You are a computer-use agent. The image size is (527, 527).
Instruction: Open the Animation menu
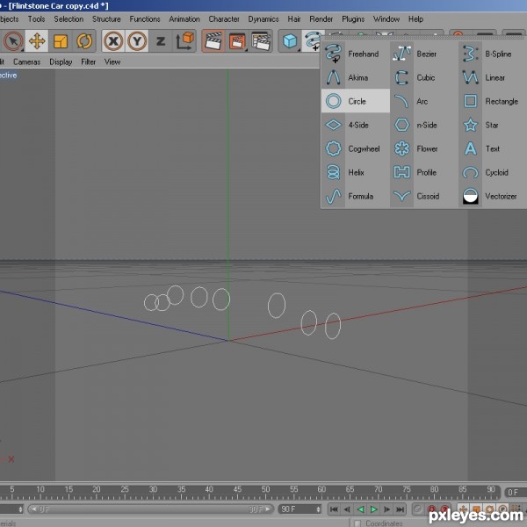tap(184, 18)
